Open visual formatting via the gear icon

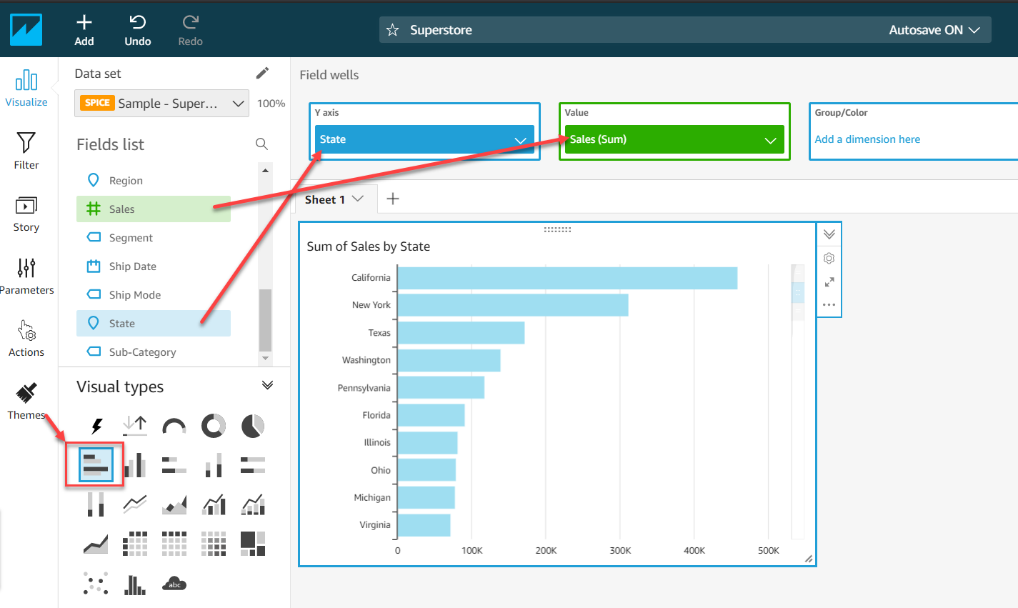point(829,258)
